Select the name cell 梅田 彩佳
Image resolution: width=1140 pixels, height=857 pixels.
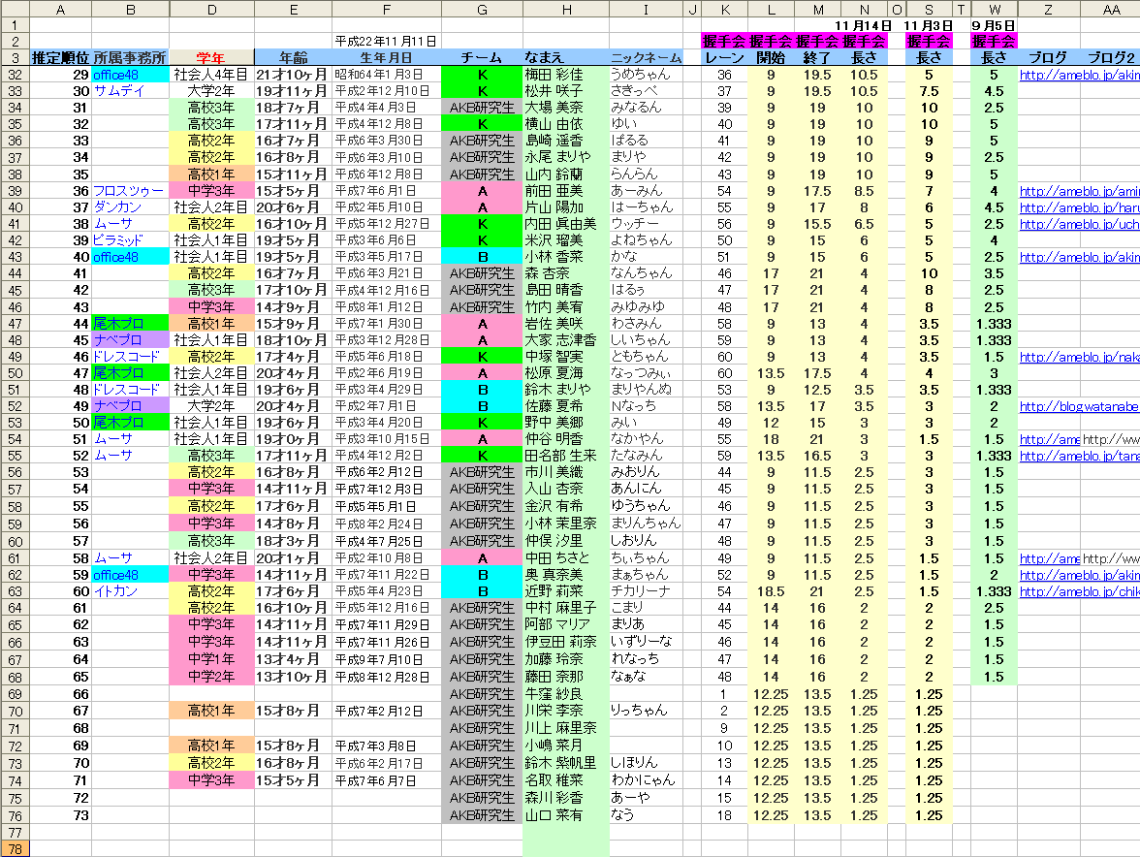click(x=566, y=75)
